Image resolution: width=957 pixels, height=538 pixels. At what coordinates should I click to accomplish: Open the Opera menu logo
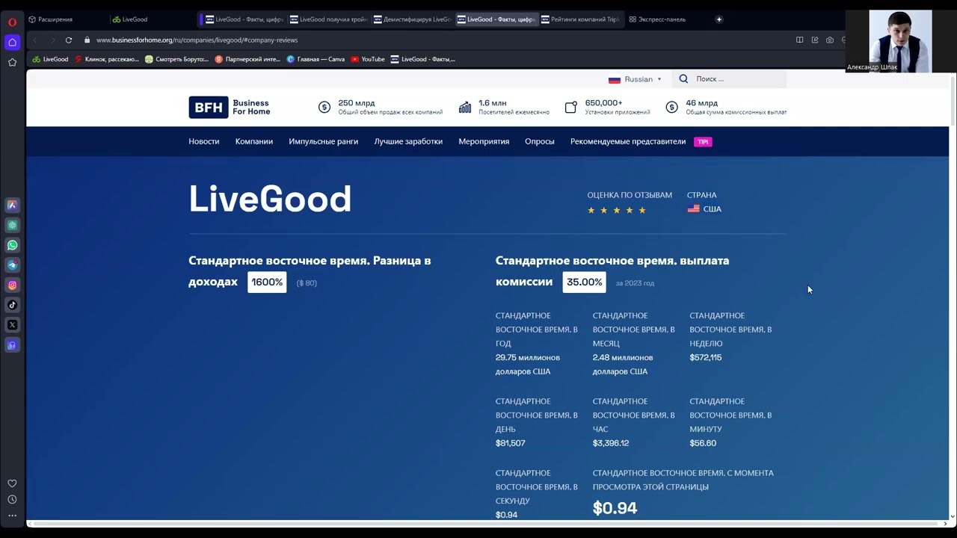click(x=12, y=22)
